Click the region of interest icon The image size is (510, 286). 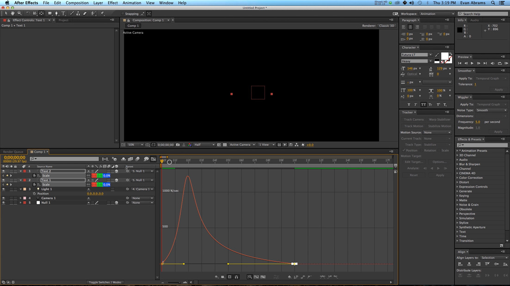click(x=219, y=145)
